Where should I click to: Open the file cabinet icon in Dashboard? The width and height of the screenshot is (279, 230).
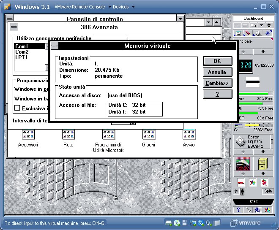coord(261,164)
